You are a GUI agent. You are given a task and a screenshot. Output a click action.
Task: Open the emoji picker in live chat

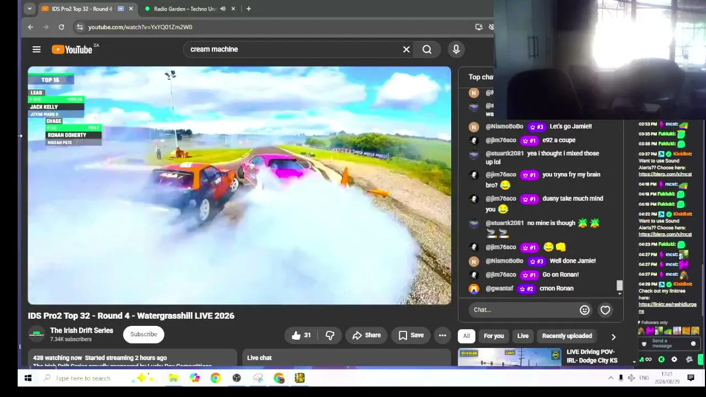[x=585, y=310]
